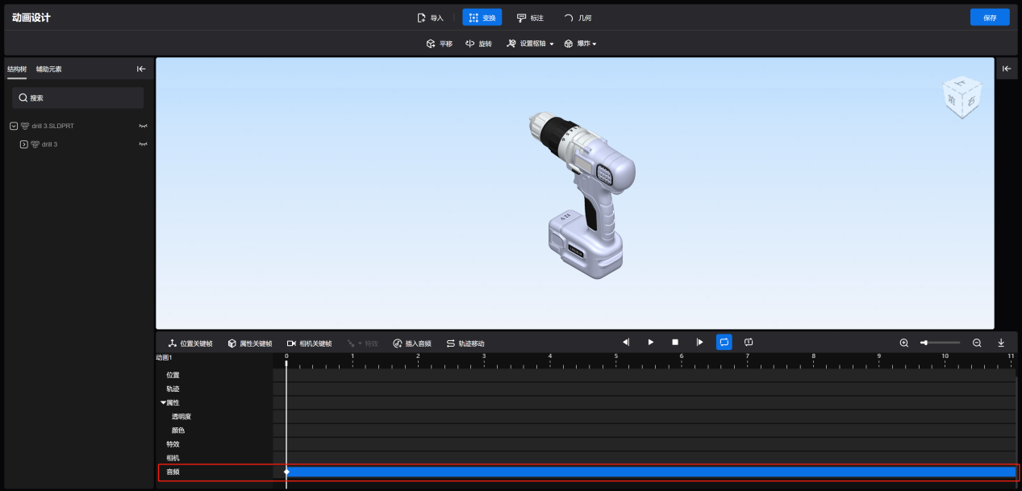Image resolution: width=1022 pixels, height=491 pixels.
Task: Click the 动画1 animation label
Action: 164,357
